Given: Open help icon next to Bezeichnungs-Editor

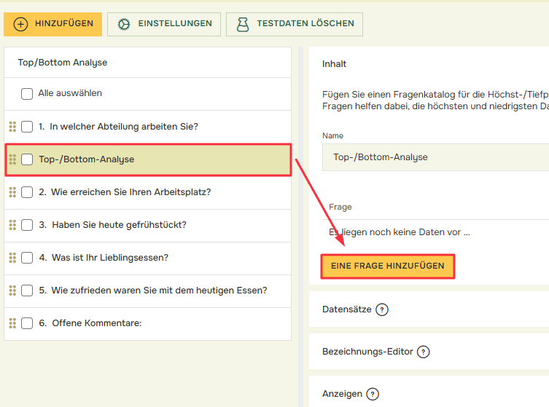Looking at the screenshot, I should tap(423, 352).
